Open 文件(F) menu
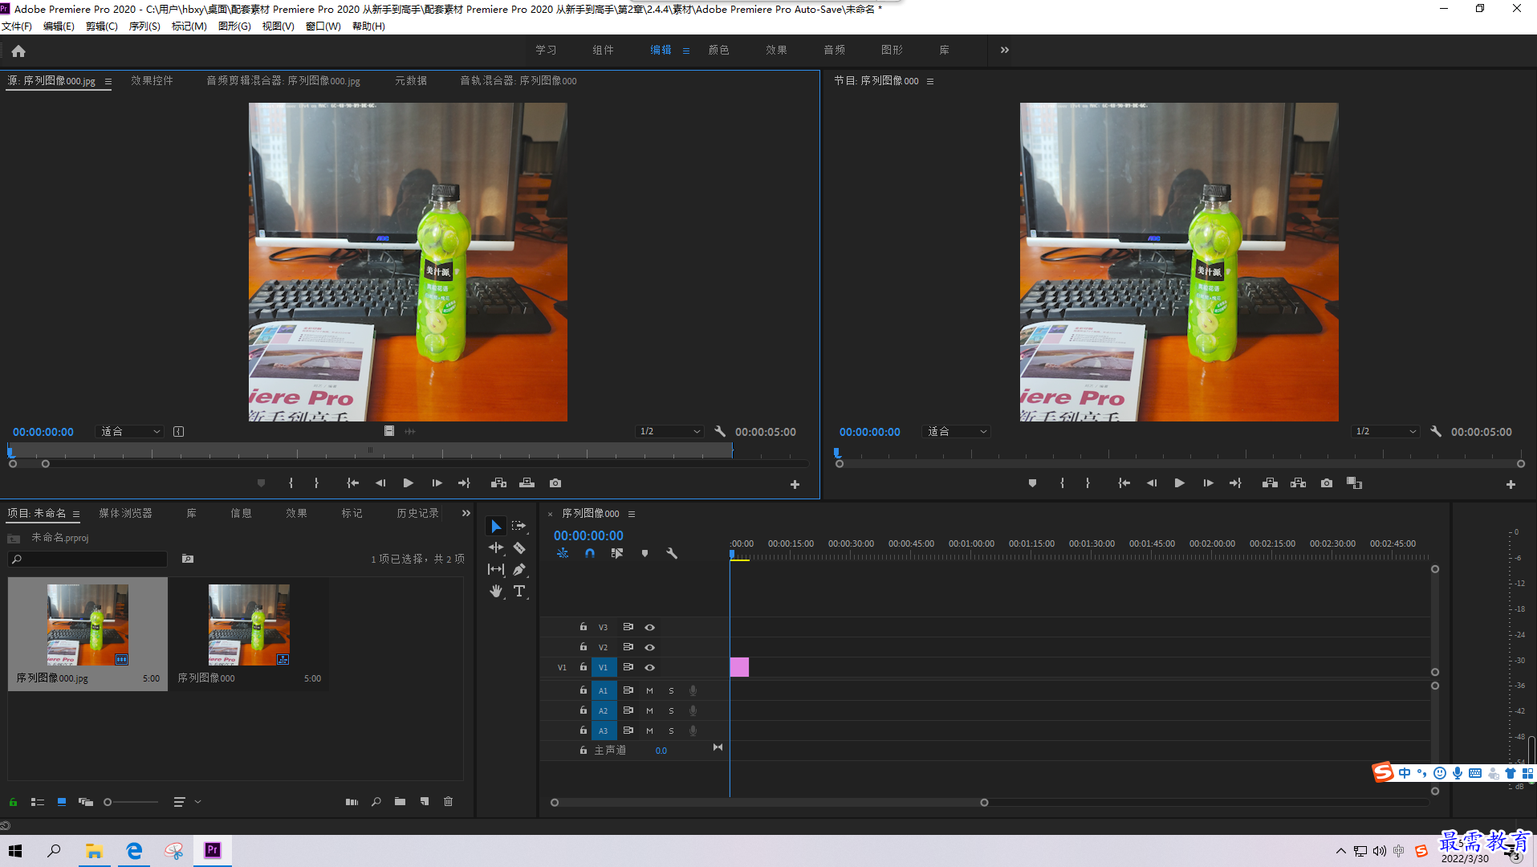 coord(17,26)
